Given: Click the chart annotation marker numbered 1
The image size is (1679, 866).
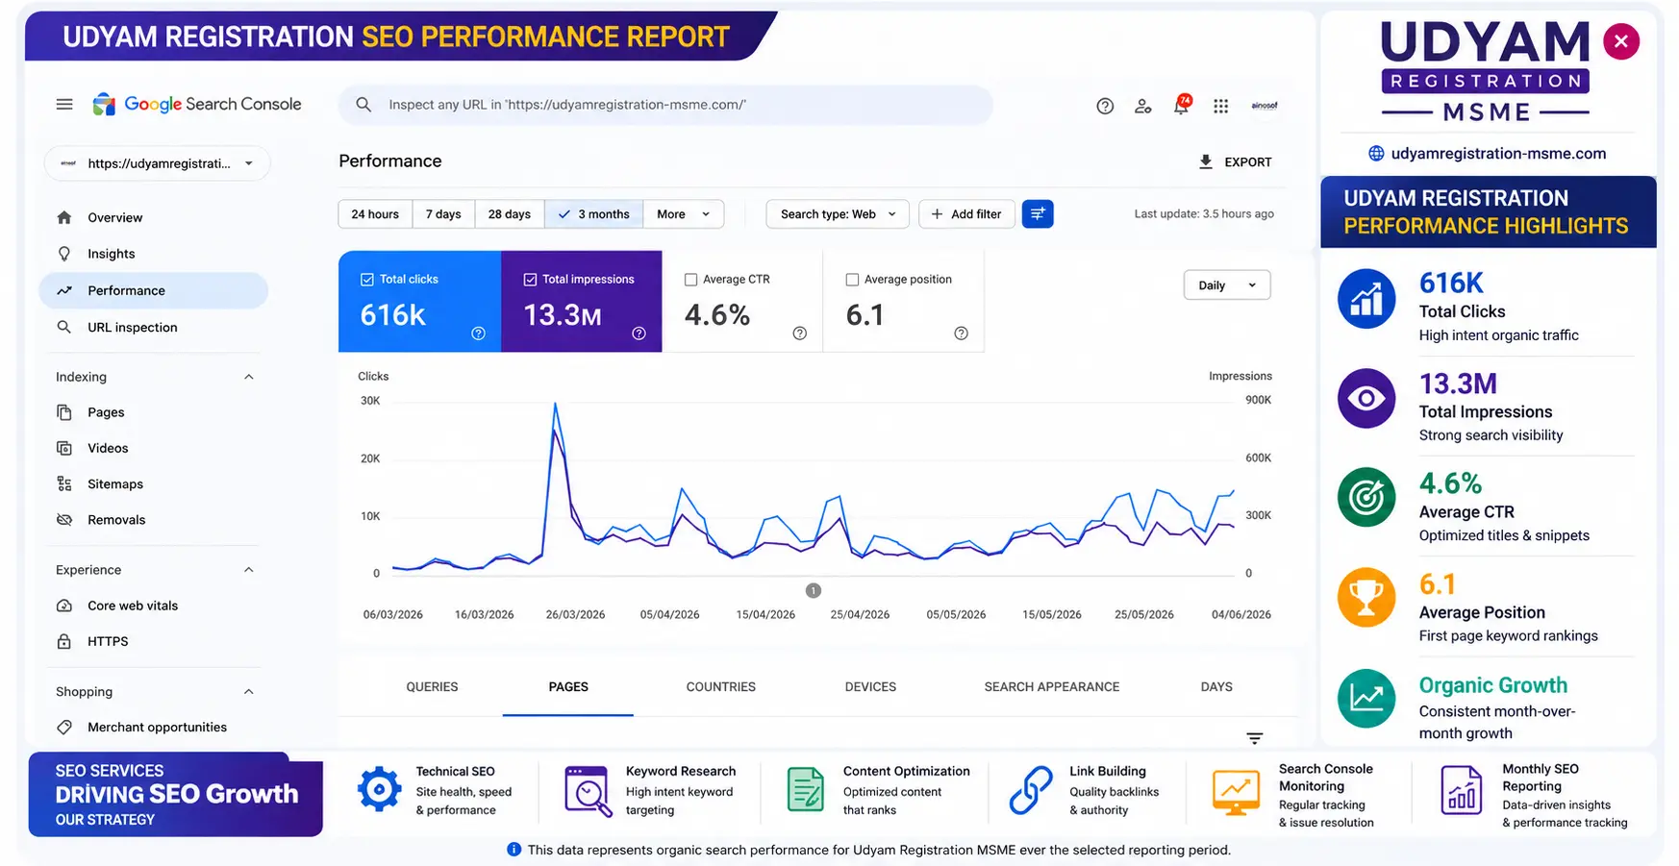Looking at the screenshot, I should [x=814, y=590].
